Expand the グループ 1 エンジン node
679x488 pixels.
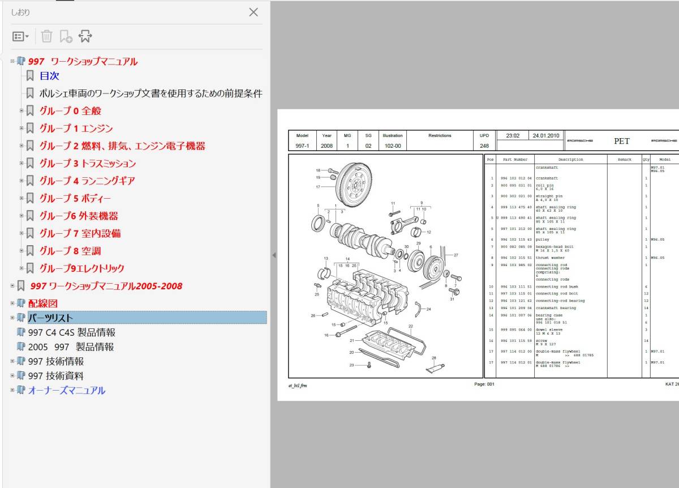[x=22, y=129]
